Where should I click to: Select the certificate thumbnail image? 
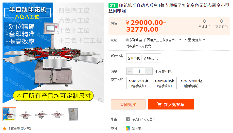pos(73,114)
